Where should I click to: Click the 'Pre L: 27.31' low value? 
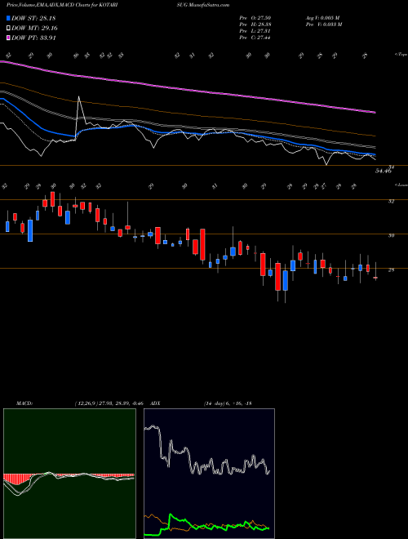[255, 31]
